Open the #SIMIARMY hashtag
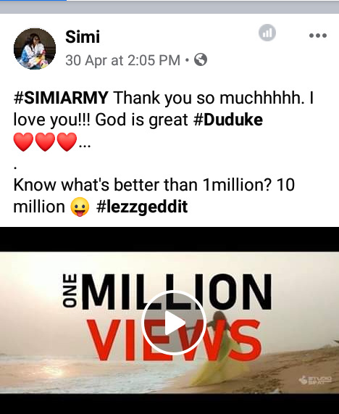 tap(61, 98)
